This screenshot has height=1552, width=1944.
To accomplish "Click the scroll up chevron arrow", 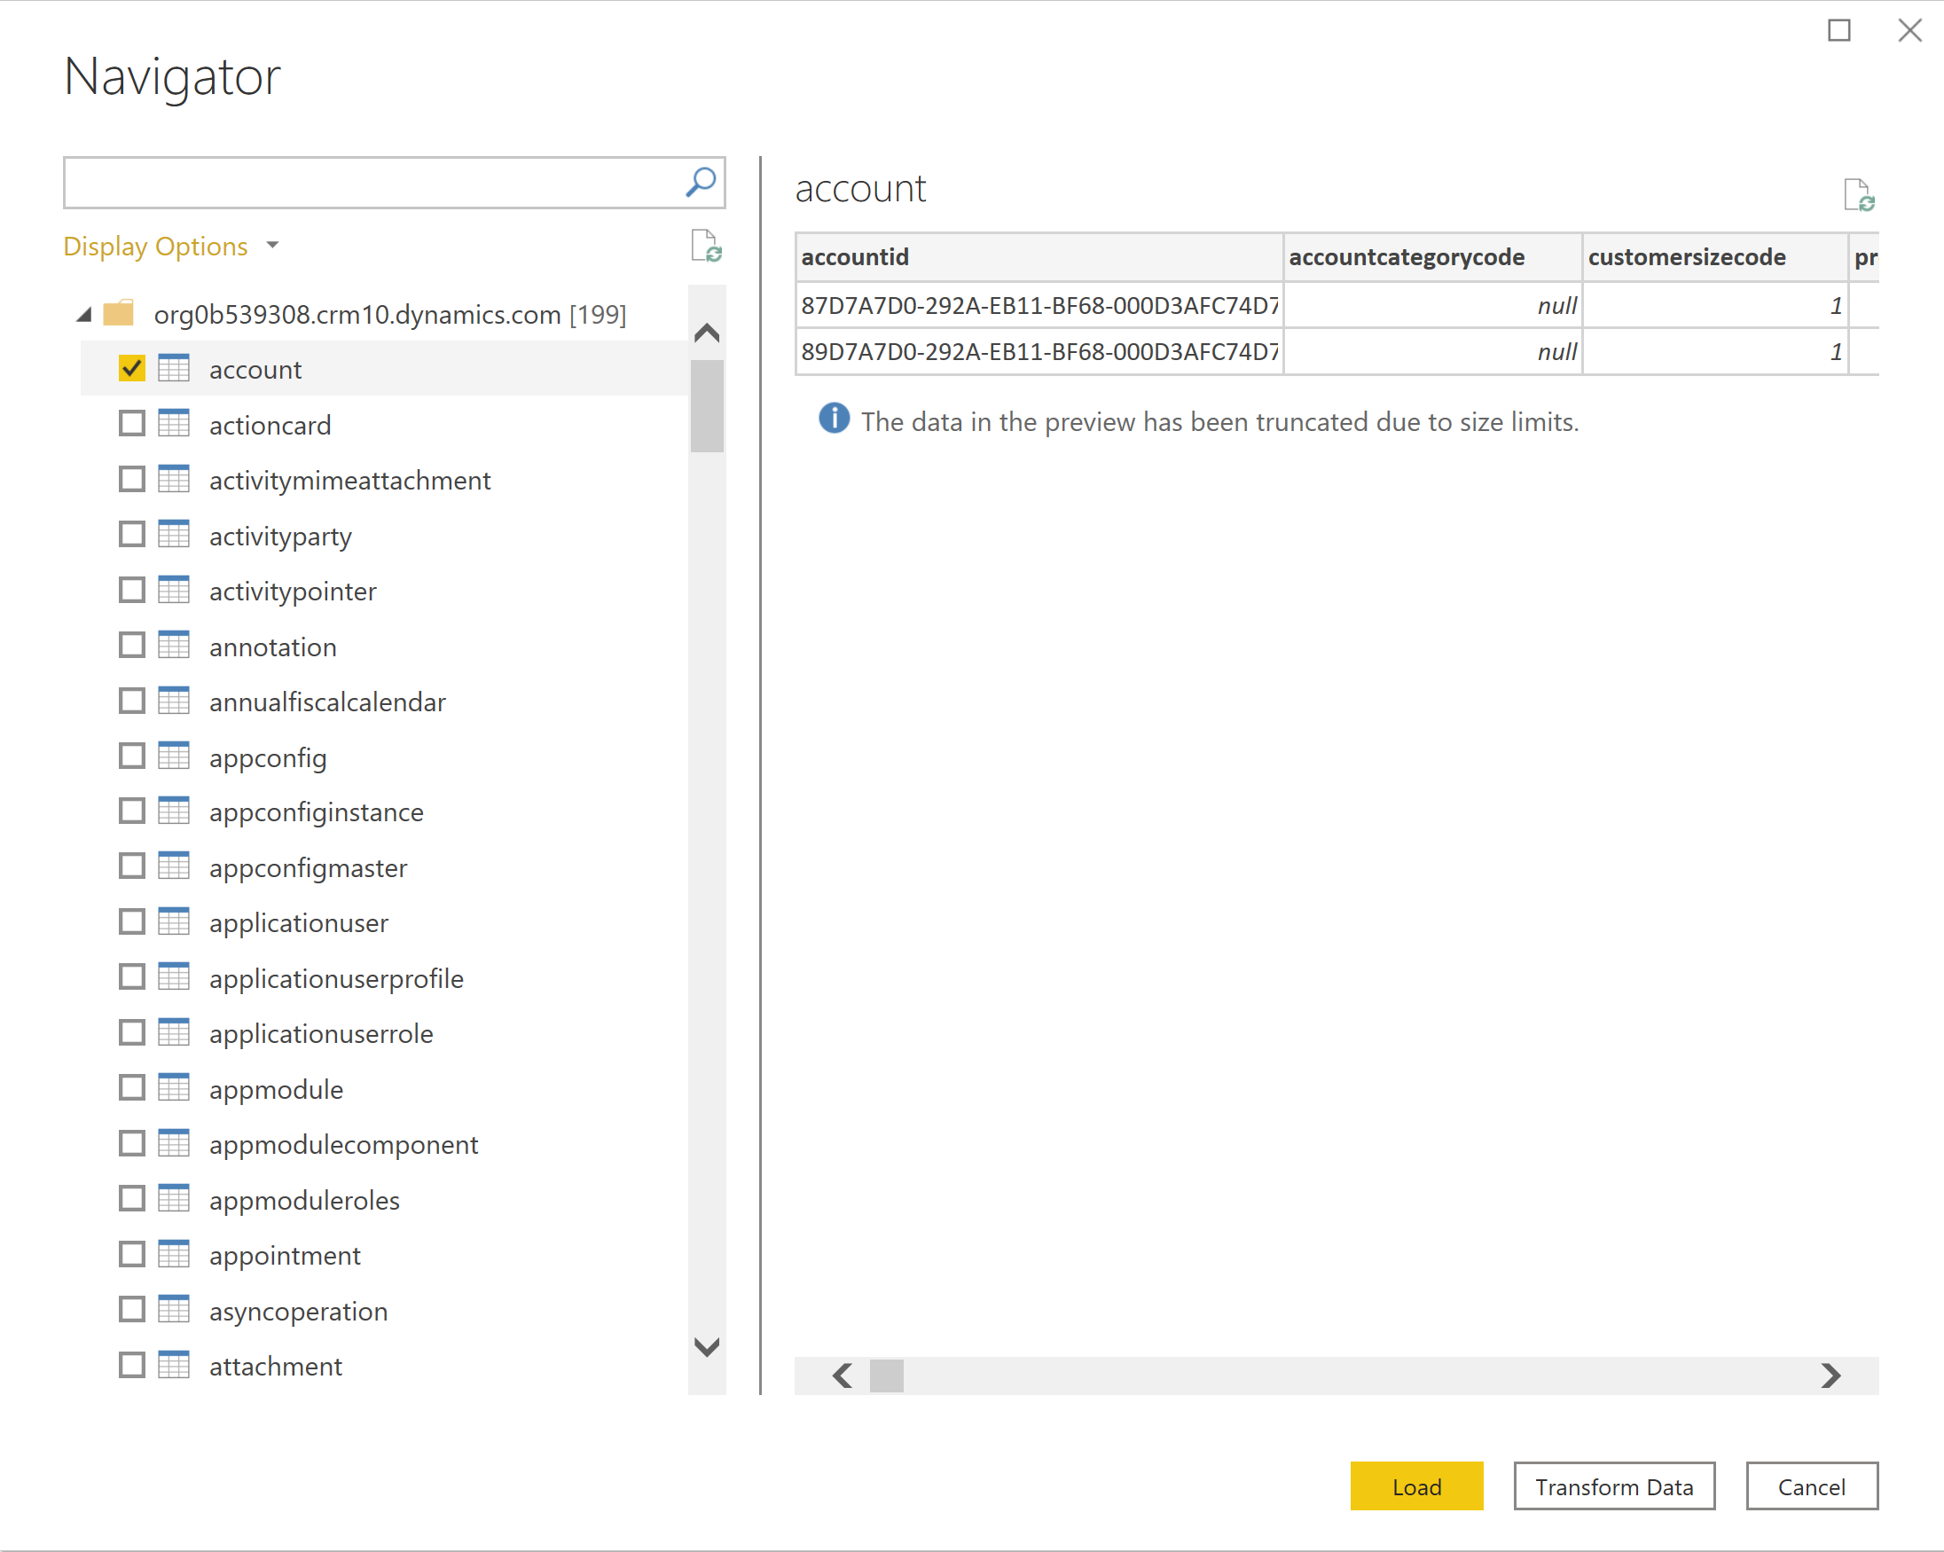I will point(708,329).
